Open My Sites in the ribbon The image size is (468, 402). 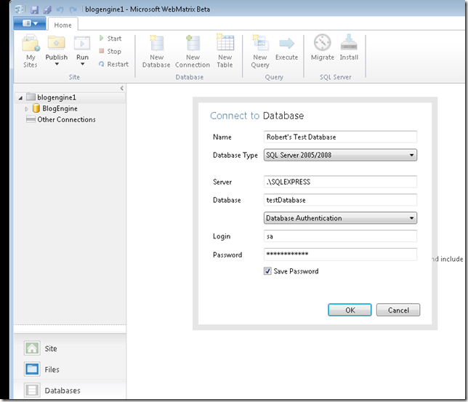[x=31, y=52]
